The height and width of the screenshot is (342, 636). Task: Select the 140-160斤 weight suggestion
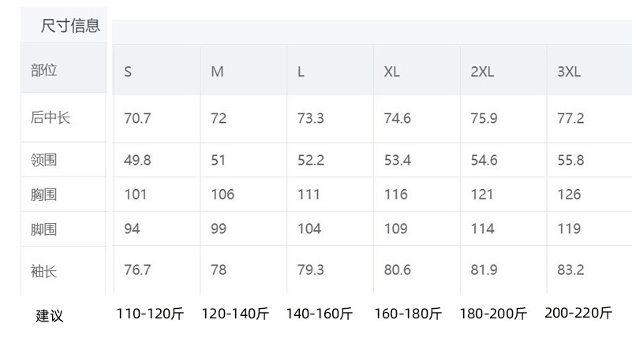320,314
